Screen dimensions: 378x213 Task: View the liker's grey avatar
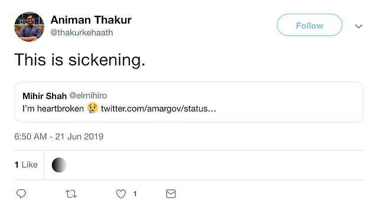(x=59, y=165)
